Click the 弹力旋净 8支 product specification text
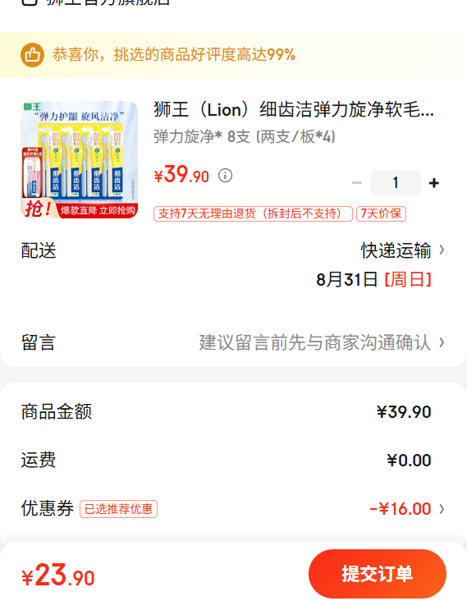Image resolution: width=467 pixels, height=601 pixels. coord(245,136)
